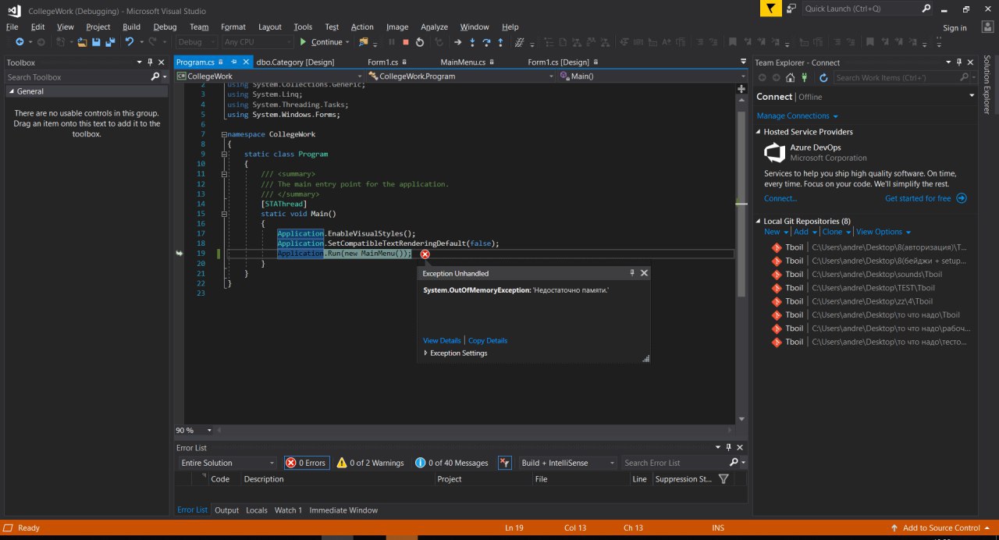The height and width of the screenshot is (540, 999).
Task: Click the yellow feedback flag icon
Action: [770, 9]
